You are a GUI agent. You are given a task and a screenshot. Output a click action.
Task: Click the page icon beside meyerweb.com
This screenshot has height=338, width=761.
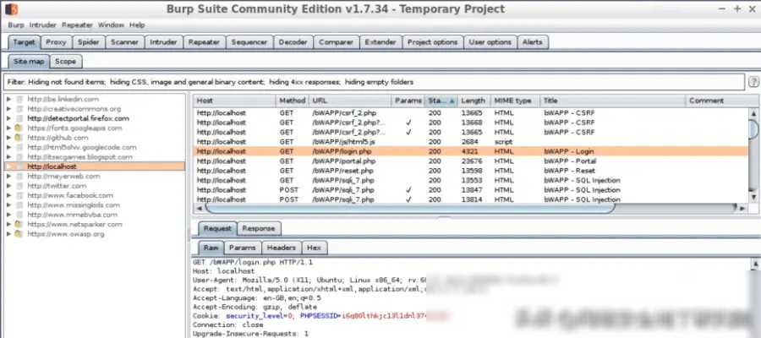pos(19,176)
